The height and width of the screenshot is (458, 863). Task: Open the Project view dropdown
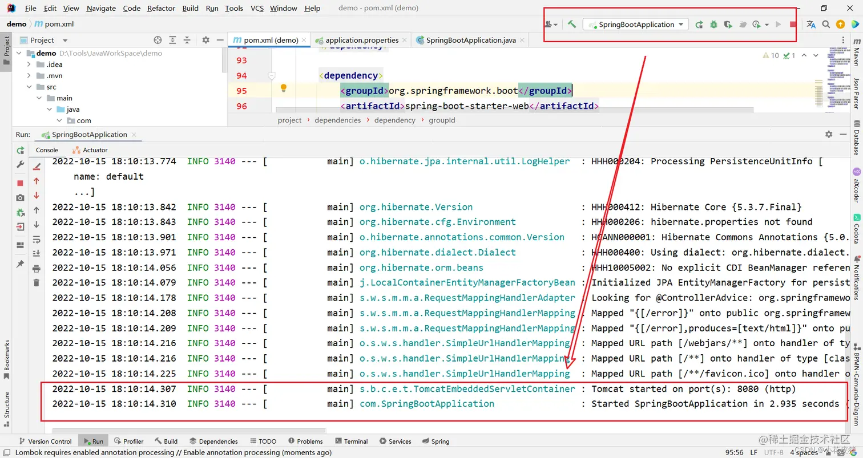65,40
